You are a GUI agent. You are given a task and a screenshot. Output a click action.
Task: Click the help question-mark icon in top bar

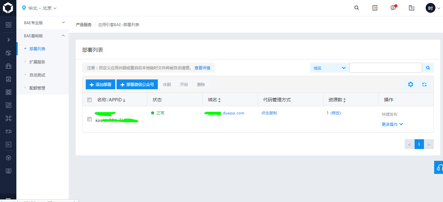coord(412,8)
